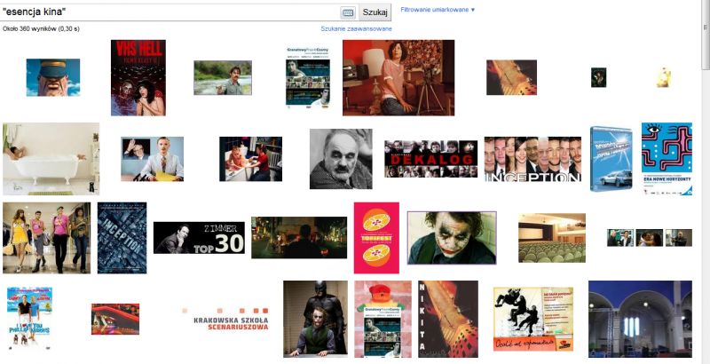The image size is (710, 364).
Task: Open the pink Tofifest poster thumbnail
Action: [376, 238]
